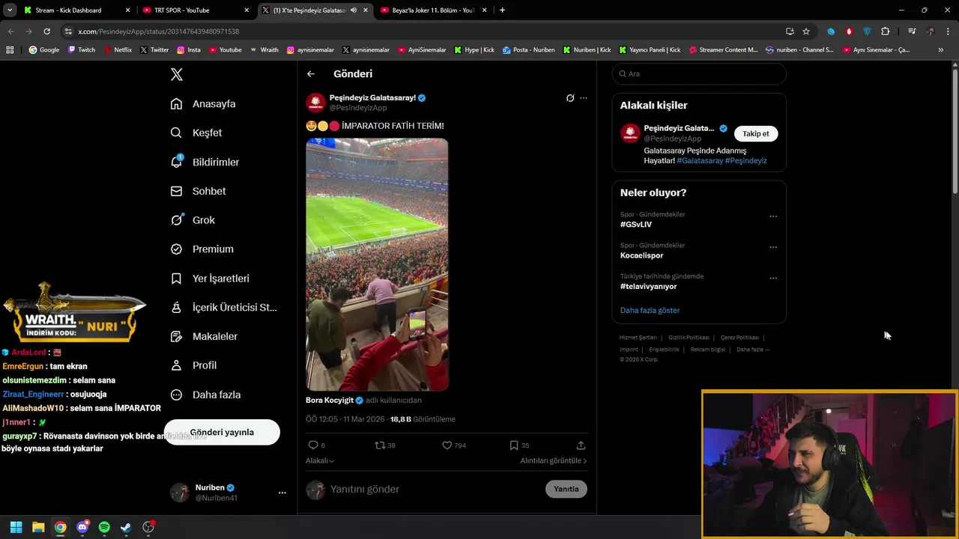Open Keşfet explore page

[x=196, y=133]
